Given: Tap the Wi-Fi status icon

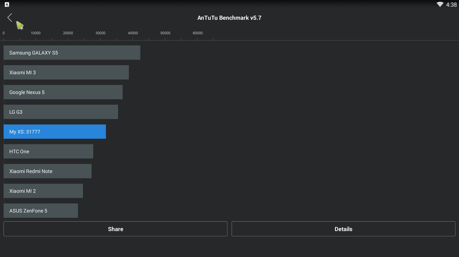Looking at the screenshot, I should coord(440,4).
